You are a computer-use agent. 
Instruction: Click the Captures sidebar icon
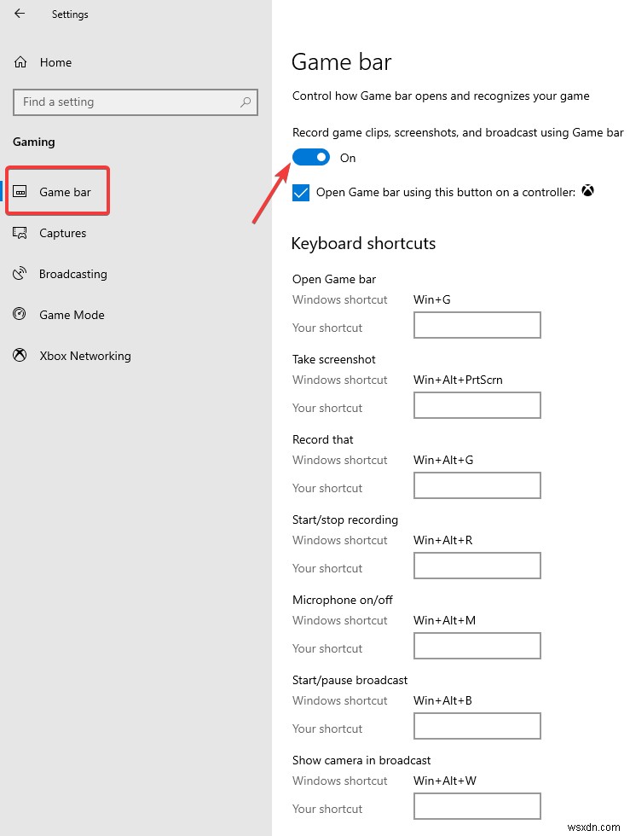(20, 232)
